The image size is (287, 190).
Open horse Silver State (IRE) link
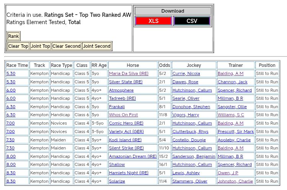coord(126,82)
